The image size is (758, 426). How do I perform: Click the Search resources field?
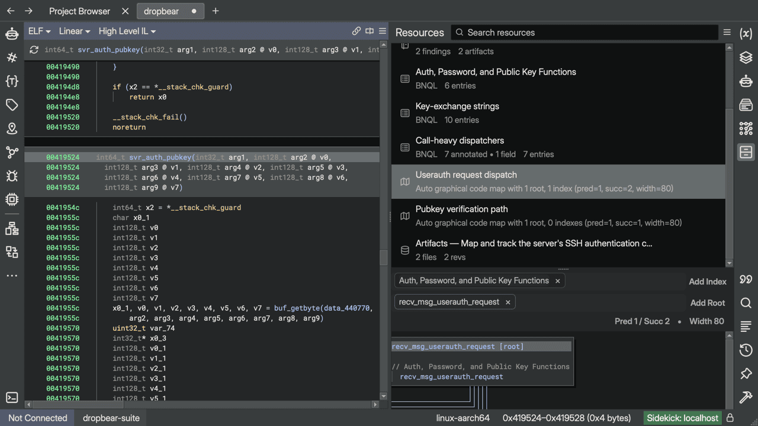coord(583,33)
